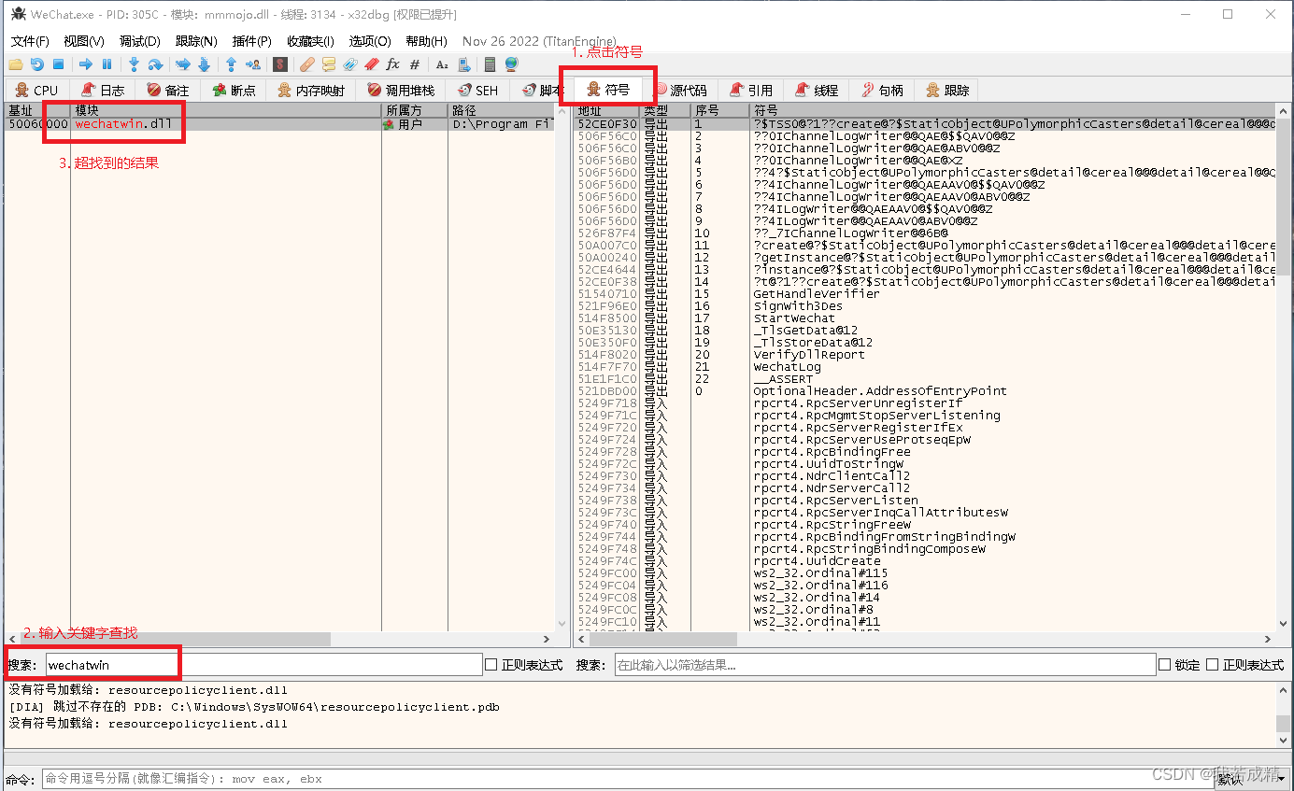Viewport: 1294px width, 791px height.
Task: Open the 视图(V) menu
Action: pos(84,41)
